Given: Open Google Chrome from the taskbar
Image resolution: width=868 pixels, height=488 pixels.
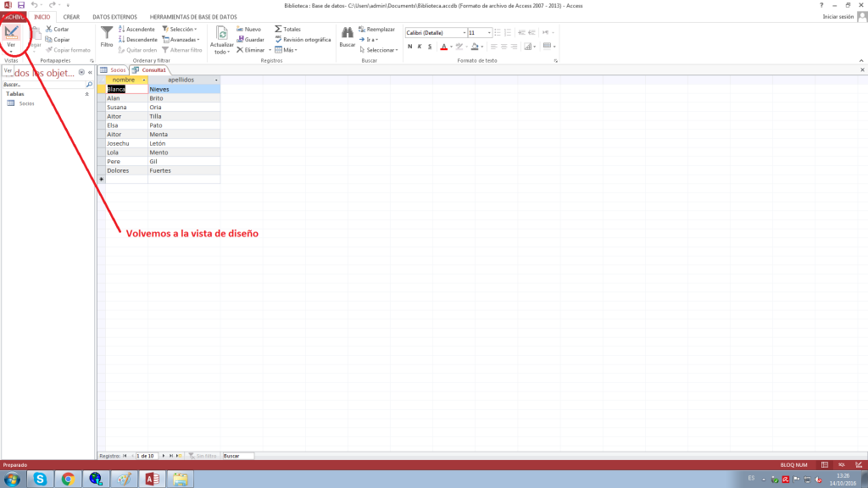Looking at the screenshot, I should [x=68, y=479].
